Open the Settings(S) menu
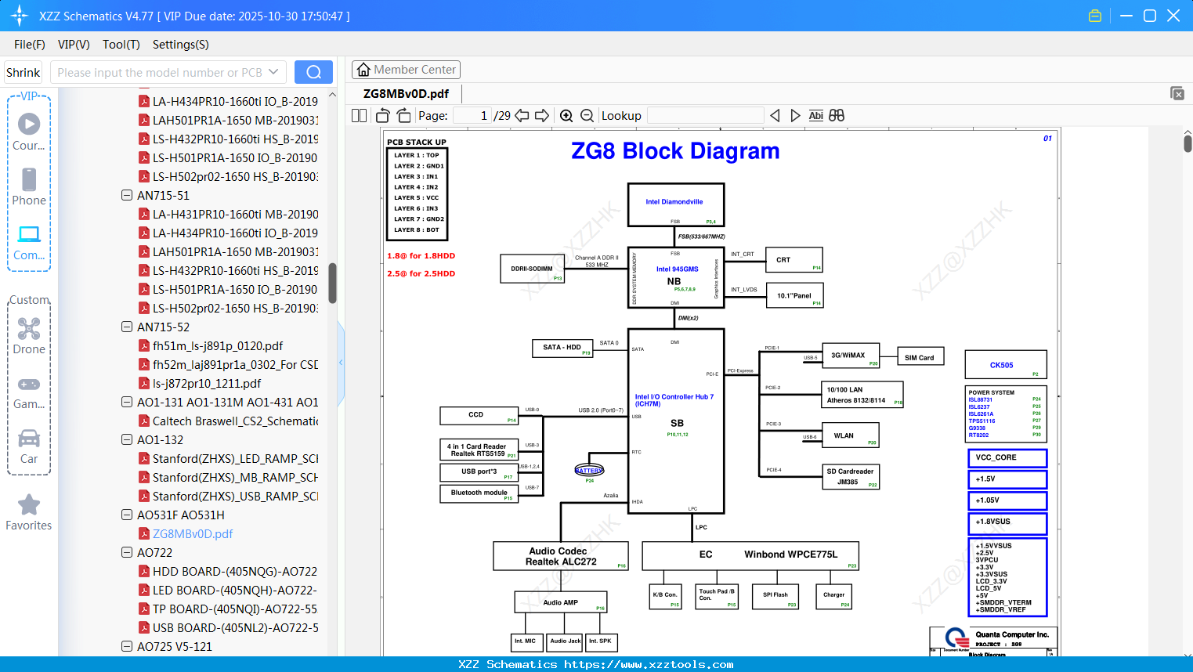1193x672 pixels. (x=181, y=45)
